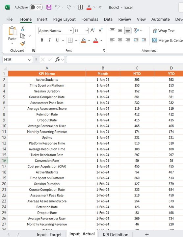This screenshot has width=183, height=237.
Task: Apply red font color in quick access toolbar
Action: (x=89, y=7)
